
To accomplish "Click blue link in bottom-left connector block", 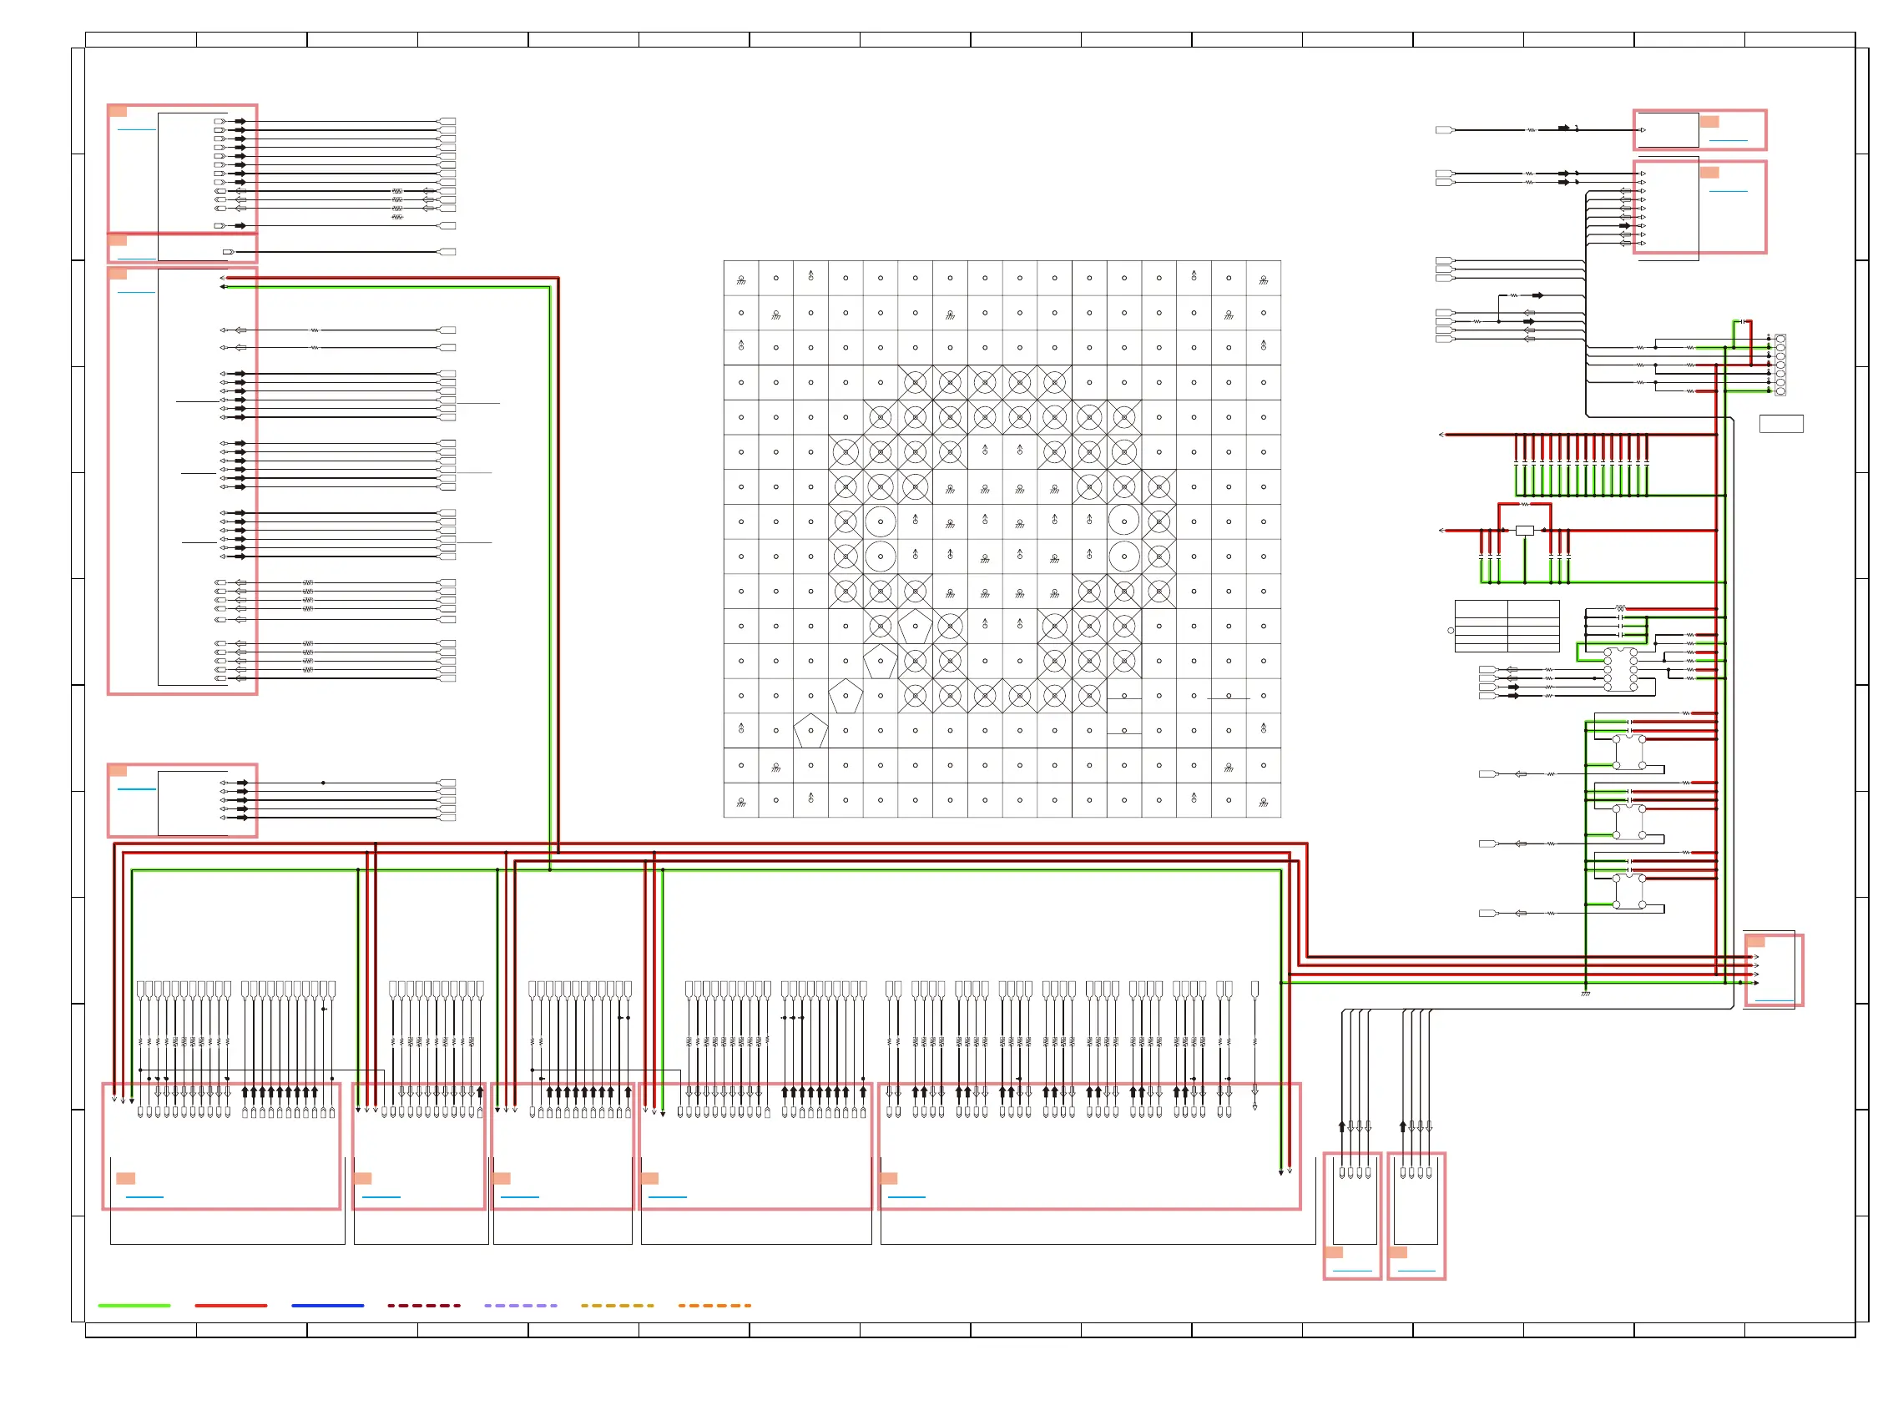I will point(144,1196).
